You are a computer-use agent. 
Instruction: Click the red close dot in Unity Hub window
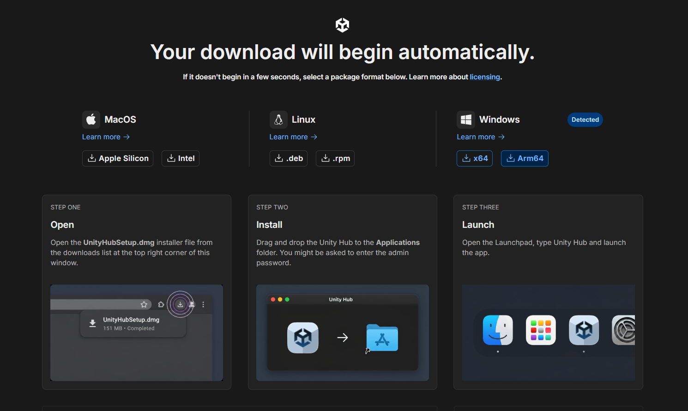coord(273,299)
